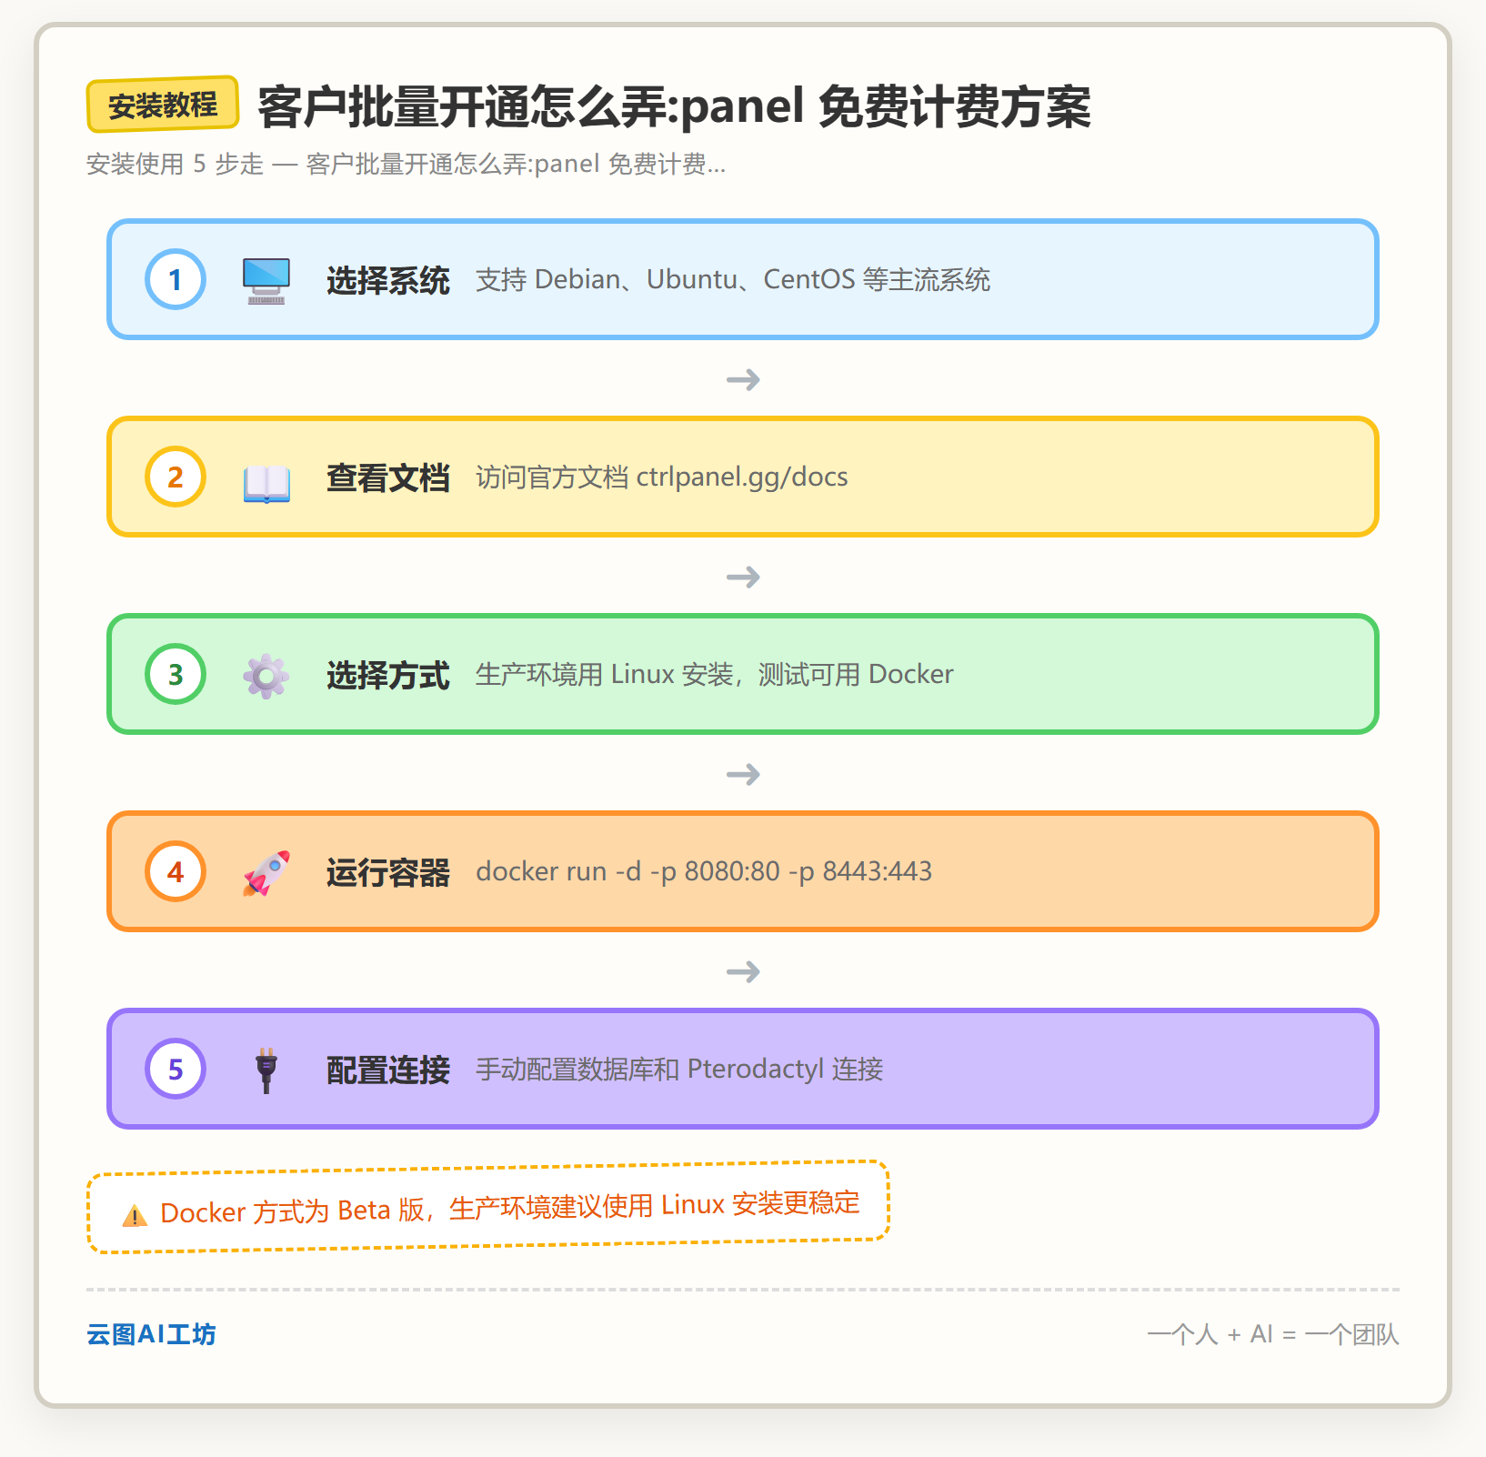Click the footer slogan 一个人 + AI = 一个团队
The width and height of the screenshot is (1486, 1457).
click(x=1273, y=1334)
